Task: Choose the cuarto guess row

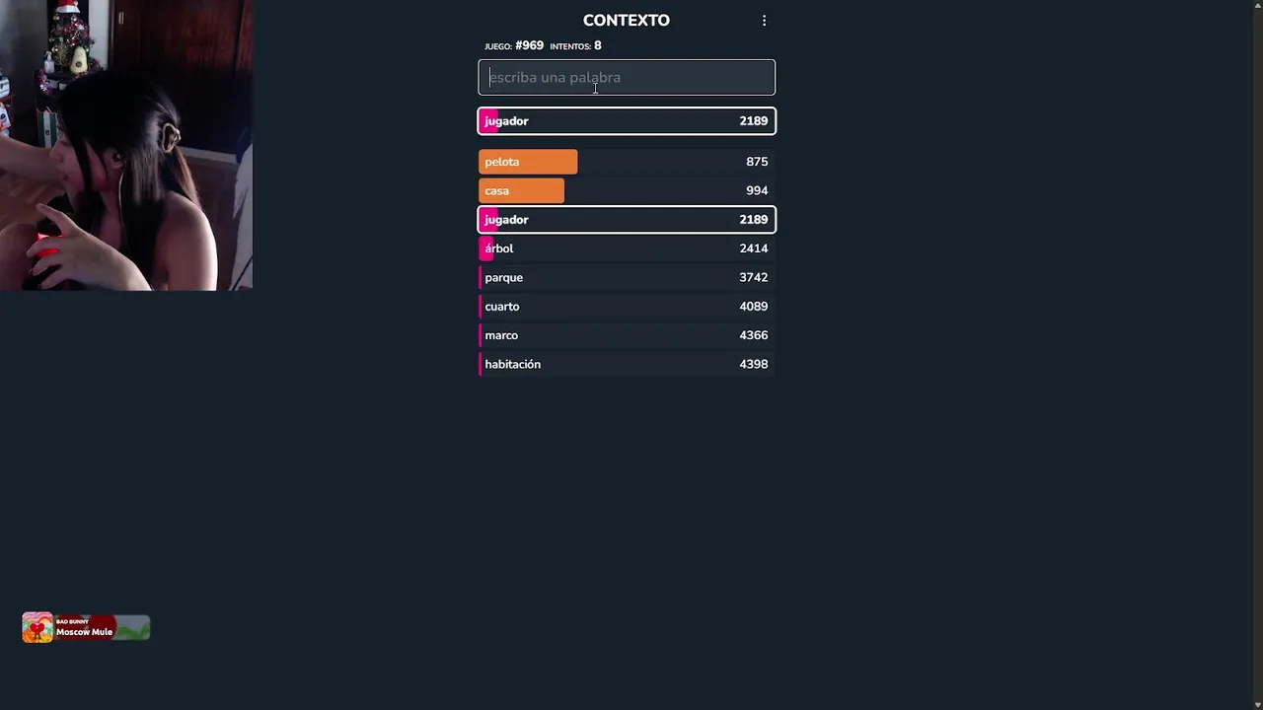Action: (x=627, y=307)
